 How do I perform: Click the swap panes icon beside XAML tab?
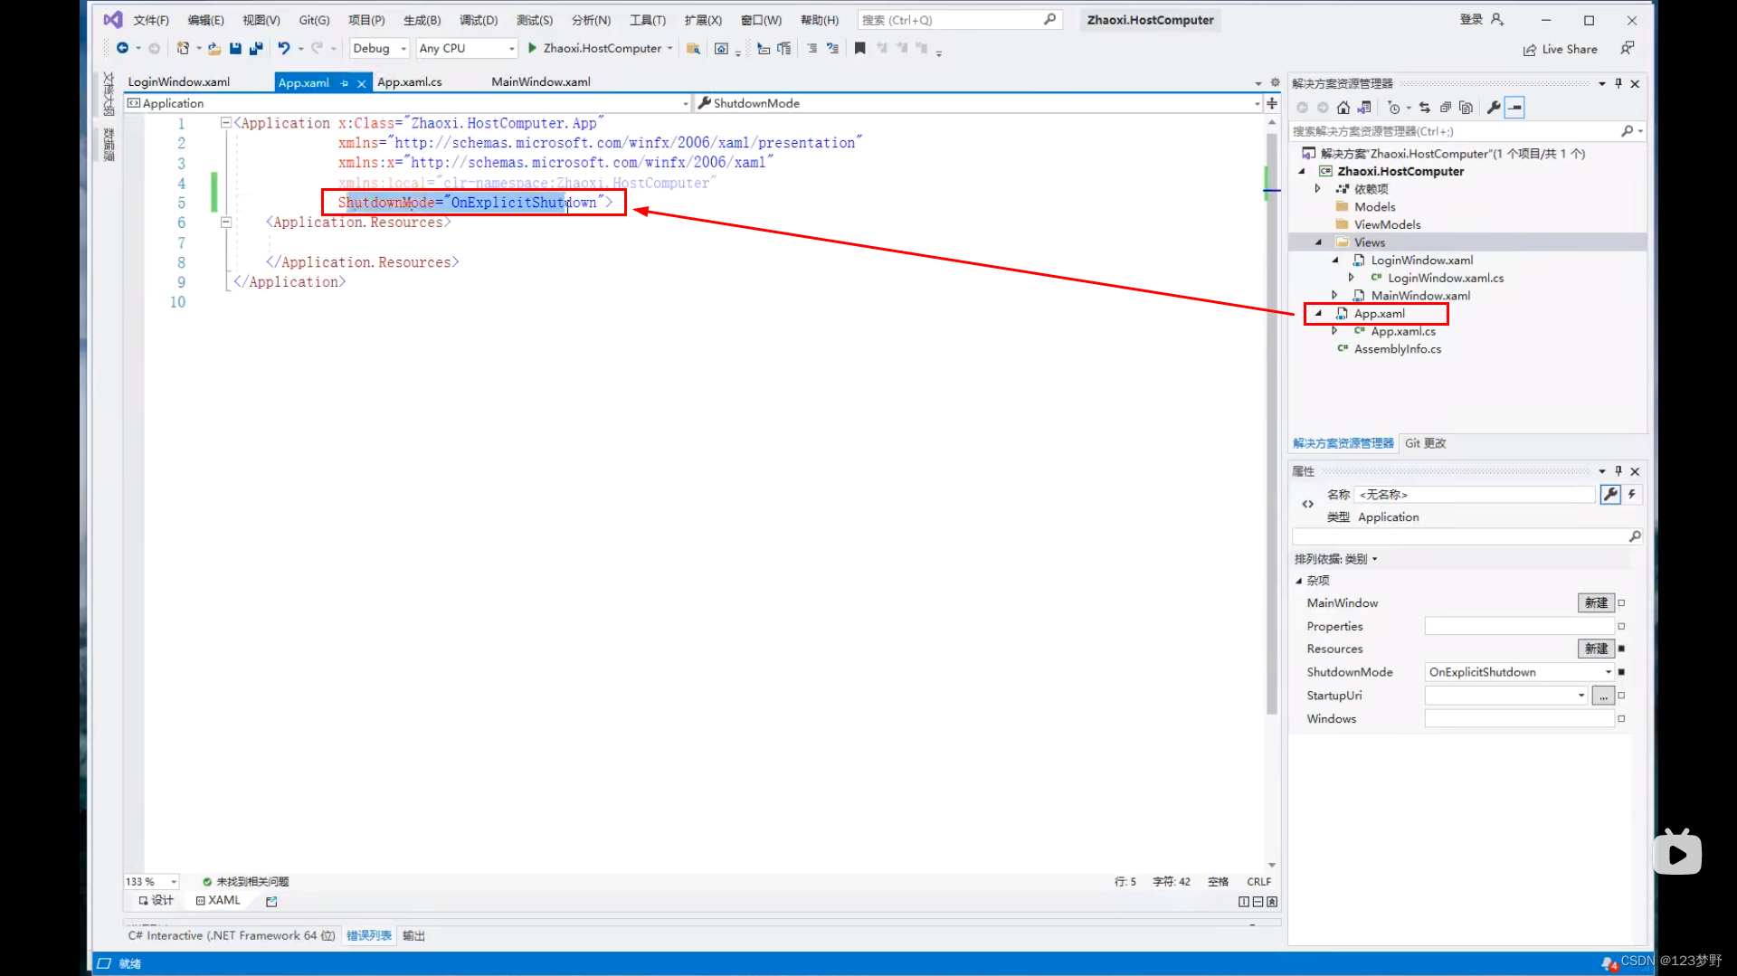(271, 901)
